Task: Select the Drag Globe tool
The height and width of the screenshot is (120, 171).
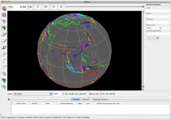Action: [4, 9]
